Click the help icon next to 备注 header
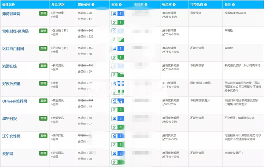The image size is (264, 167). click(233, 5)
